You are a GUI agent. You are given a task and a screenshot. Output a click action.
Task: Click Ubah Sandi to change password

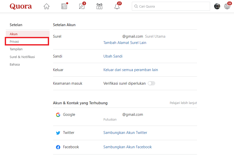113,56
